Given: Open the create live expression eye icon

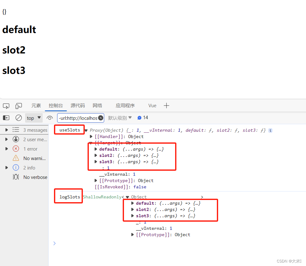Looking at the screenshot, I should (x=50, y=118).
